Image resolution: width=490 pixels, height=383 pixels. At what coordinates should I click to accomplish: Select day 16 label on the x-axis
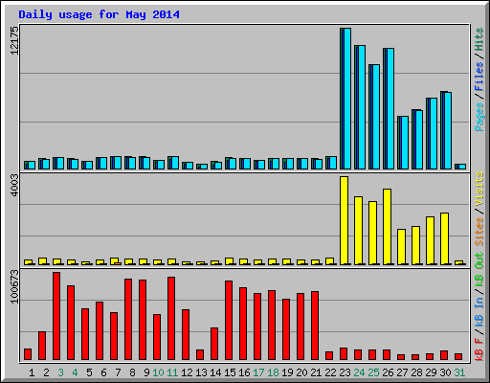pos(244,372)
